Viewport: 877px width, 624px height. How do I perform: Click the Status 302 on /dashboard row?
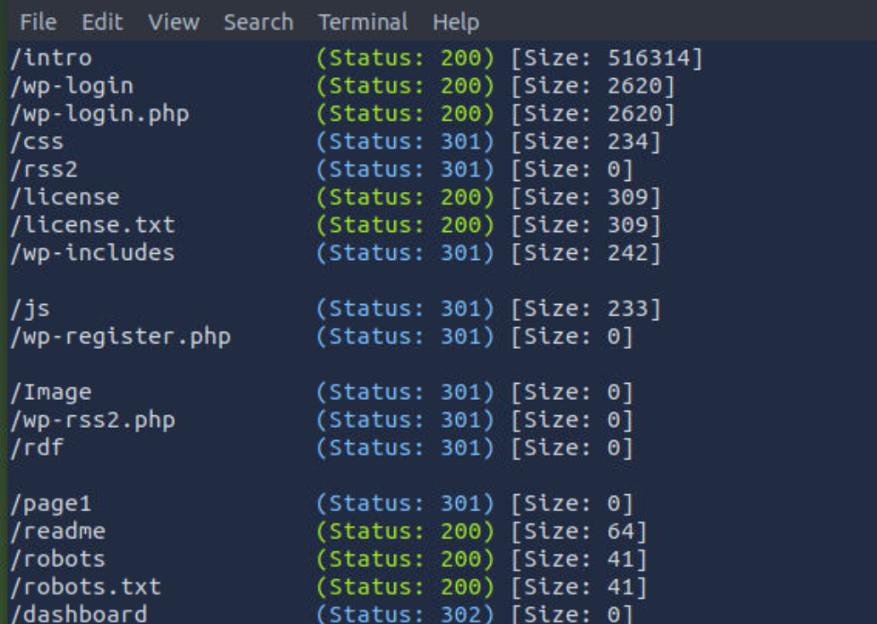406,614
